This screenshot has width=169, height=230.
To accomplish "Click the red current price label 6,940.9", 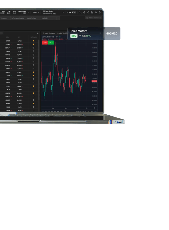I will [94, 81].
